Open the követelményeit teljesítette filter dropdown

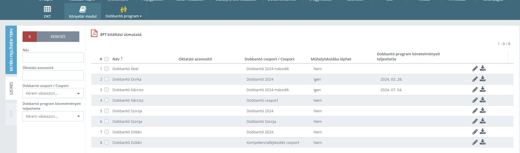click(x=53, y=116)
